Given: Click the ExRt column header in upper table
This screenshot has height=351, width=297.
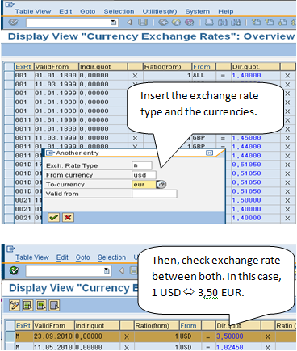Looking at the screenshot, I should (23, 67).
